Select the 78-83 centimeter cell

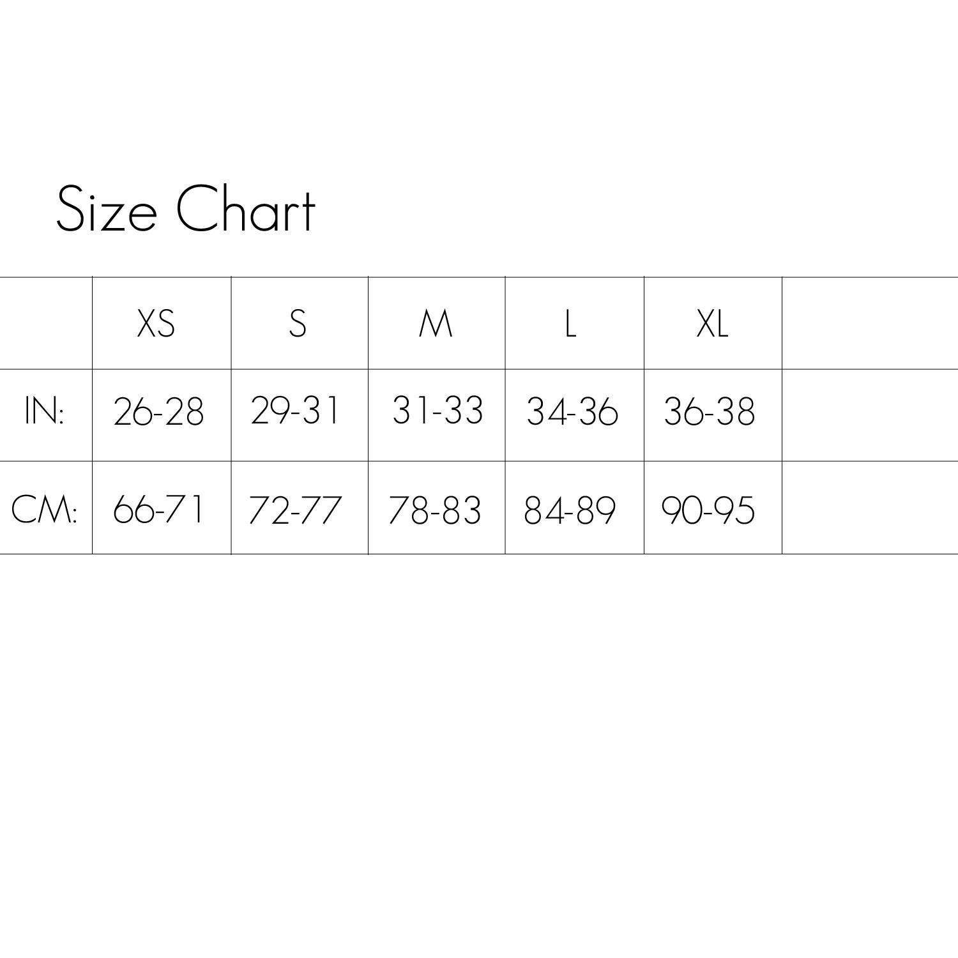pos(434,510)
